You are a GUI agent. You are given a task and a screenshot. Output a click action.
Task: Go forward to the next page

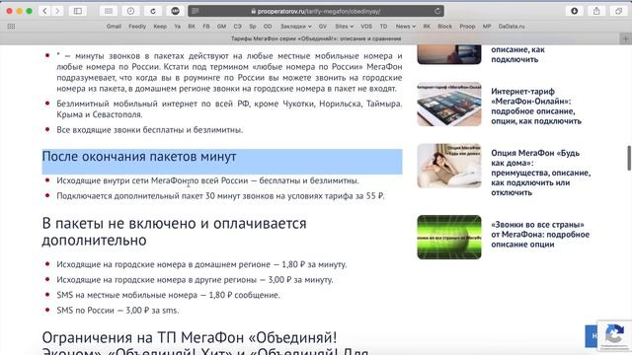57,11
